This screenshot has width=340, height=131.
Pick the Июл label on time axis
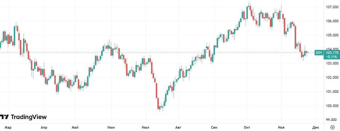pyautogui.click(x=145, y=128)
